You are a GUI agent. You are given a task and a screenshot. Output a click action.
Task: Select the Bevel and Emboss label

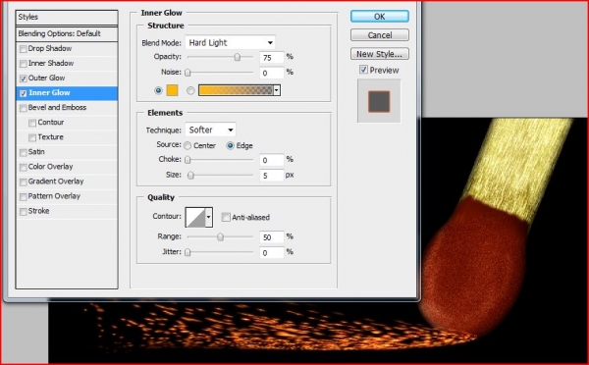coord(57,107)
